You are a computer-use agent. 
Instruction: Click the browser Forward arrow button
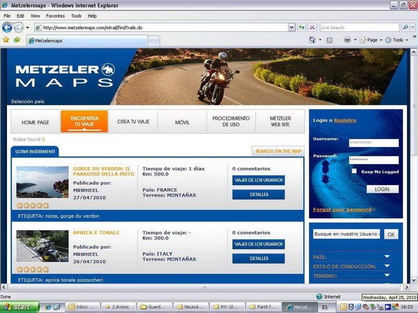point(19,27)
